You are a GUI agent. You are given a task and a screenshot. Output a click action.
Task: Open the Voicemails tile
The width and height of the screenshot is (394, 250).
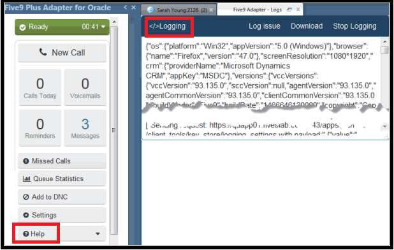85,87
